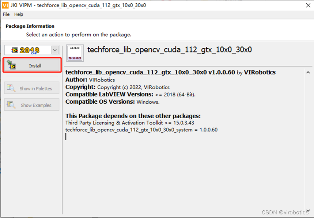Image resolution: width=314 pixels, height=218 pixels.
Task: Click the v1.0.0.60 package title line
Action: pyautogui.click(x=170, y=72)
